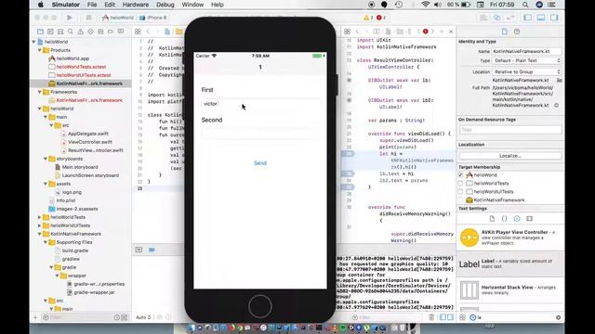Open related items grid in assistant editor
Viewport: 595px width, 334px height.
click(x=347, y=32)
